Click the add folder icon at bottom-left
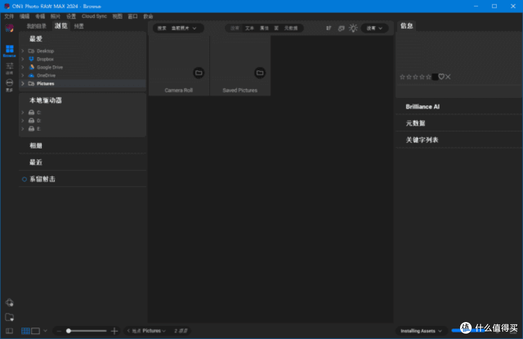Screen dimensions: 523x339 (9, 317)
